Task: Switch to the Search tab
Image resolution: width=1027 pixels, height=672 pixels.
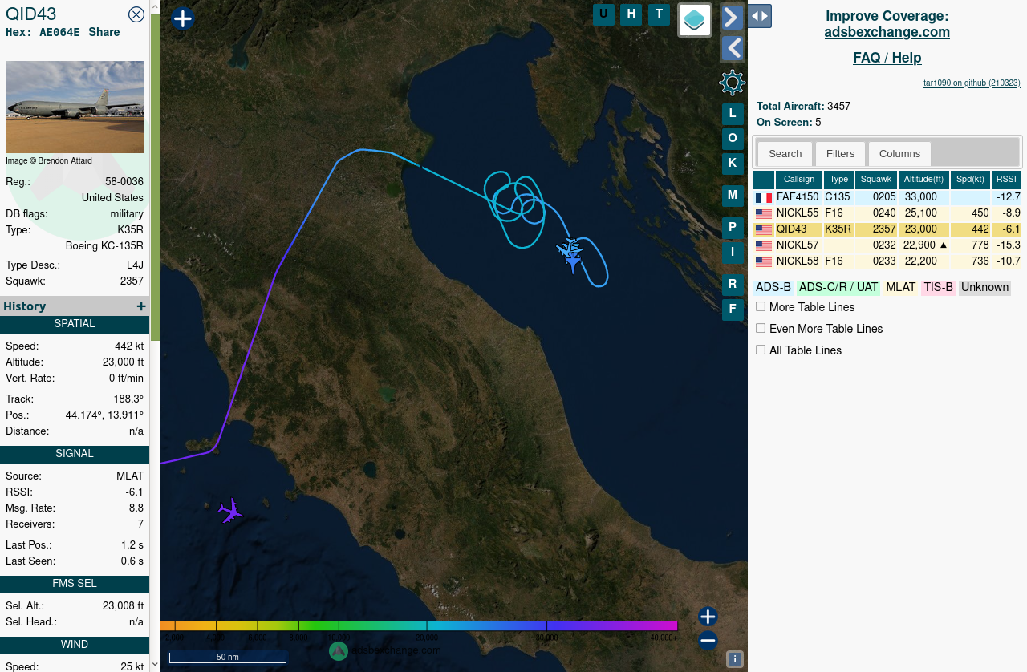Action: [785, 153]
